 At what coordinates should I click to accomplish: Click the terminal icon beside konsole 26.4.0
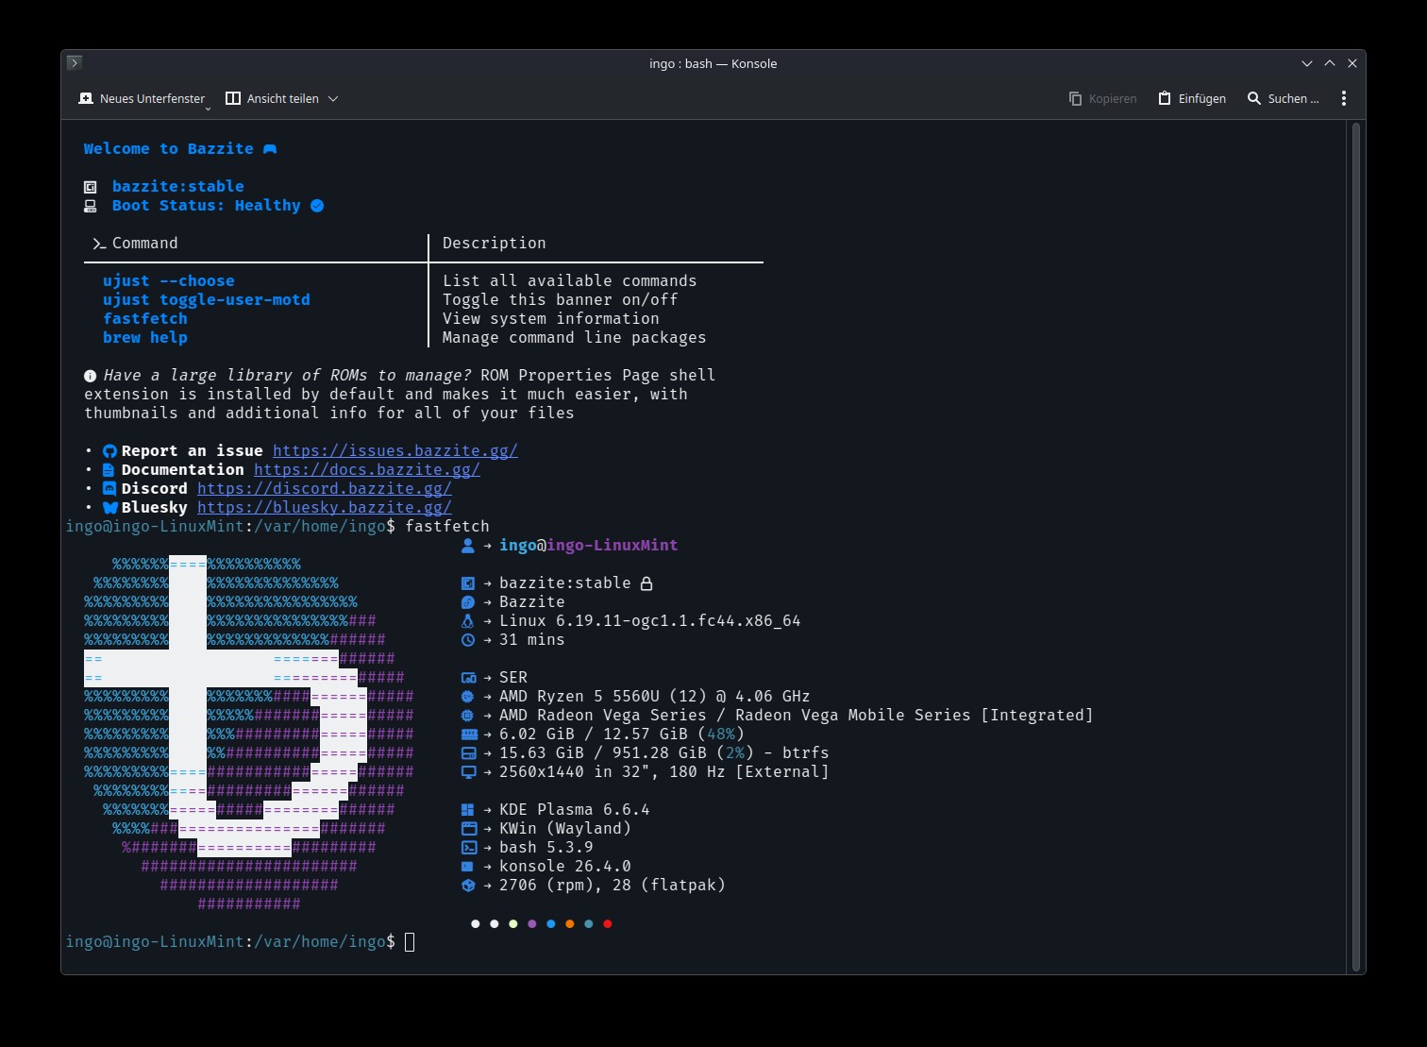[467, 867]
